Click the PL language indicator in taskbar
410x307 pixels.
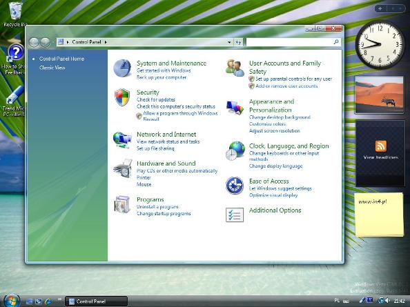click(x=337, y=301)
